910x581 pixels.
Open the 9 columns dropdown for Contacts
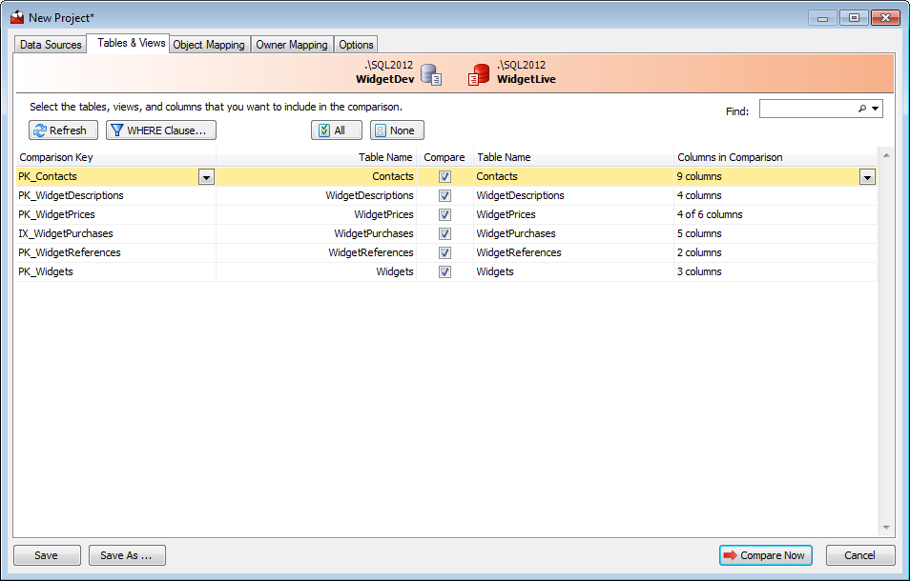tap(867, 177)
